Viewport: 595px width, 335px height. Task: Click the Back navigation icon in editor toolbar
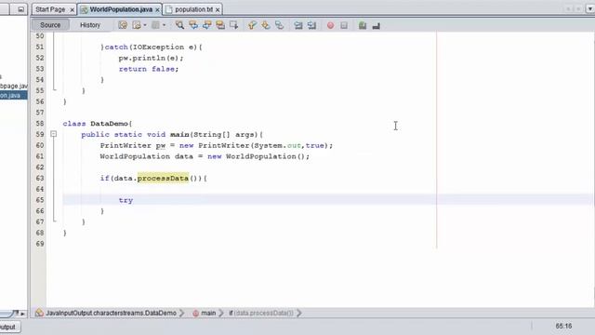click(137, 25)
